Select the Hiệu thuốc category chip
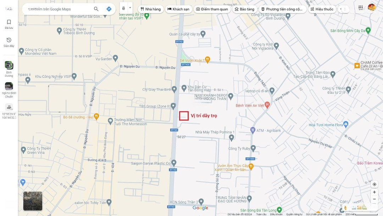 coord(322,9)
